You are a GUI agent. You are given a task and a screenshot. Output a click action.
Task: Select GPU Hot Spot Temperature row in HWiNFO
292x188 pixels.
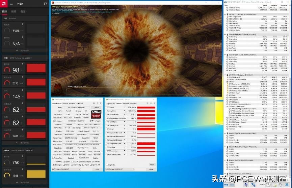(x=257, y=80)
